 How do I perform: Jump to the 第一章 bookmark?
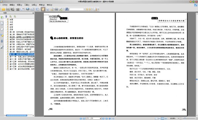(x=22, y=32)
